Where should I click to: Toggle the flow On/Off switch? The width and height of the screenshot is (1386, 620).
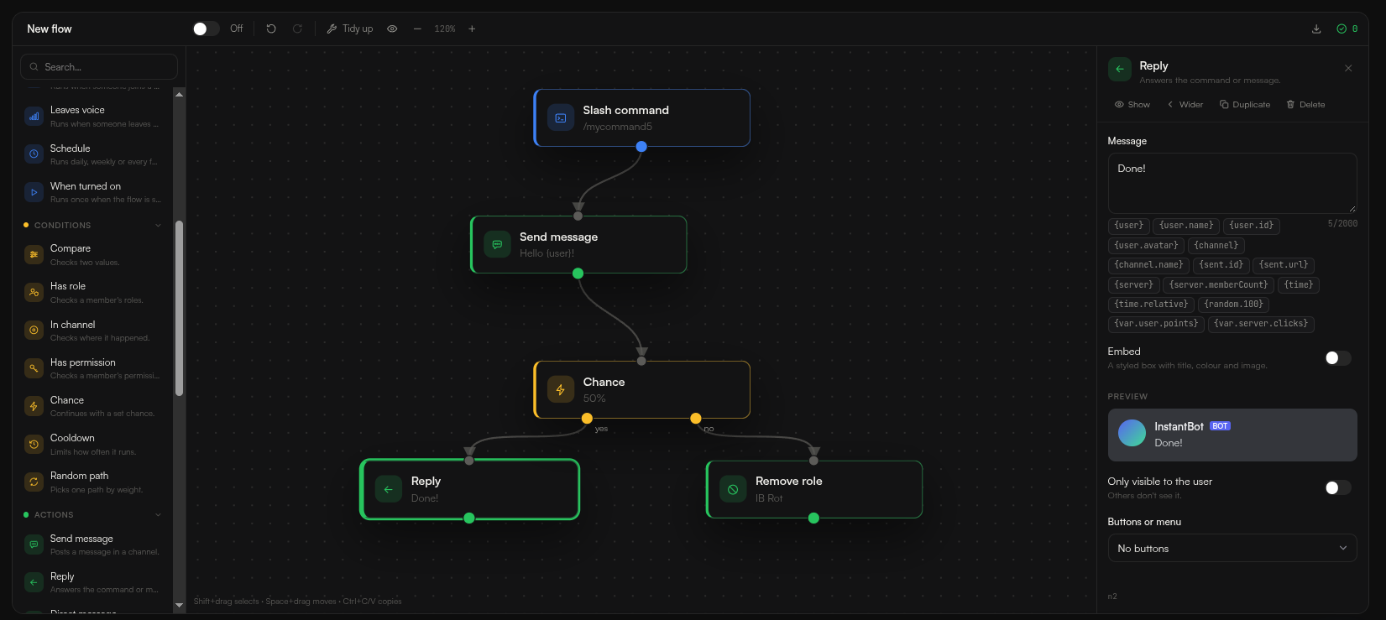coord(206,29)
